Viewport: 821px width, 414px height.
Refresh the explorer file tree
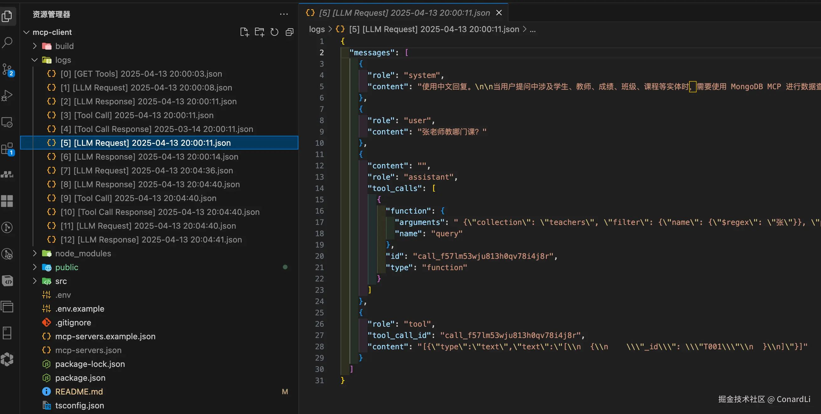(x=275, y=32)
